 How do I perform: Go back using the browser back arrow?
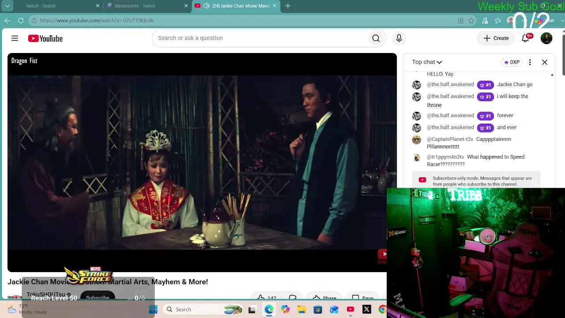(x=8, y=20)
